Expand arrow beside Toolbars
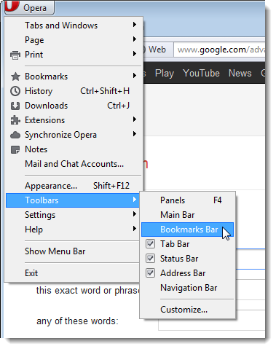The height and width of the screenshot is (349, 276). coord(135,200)
